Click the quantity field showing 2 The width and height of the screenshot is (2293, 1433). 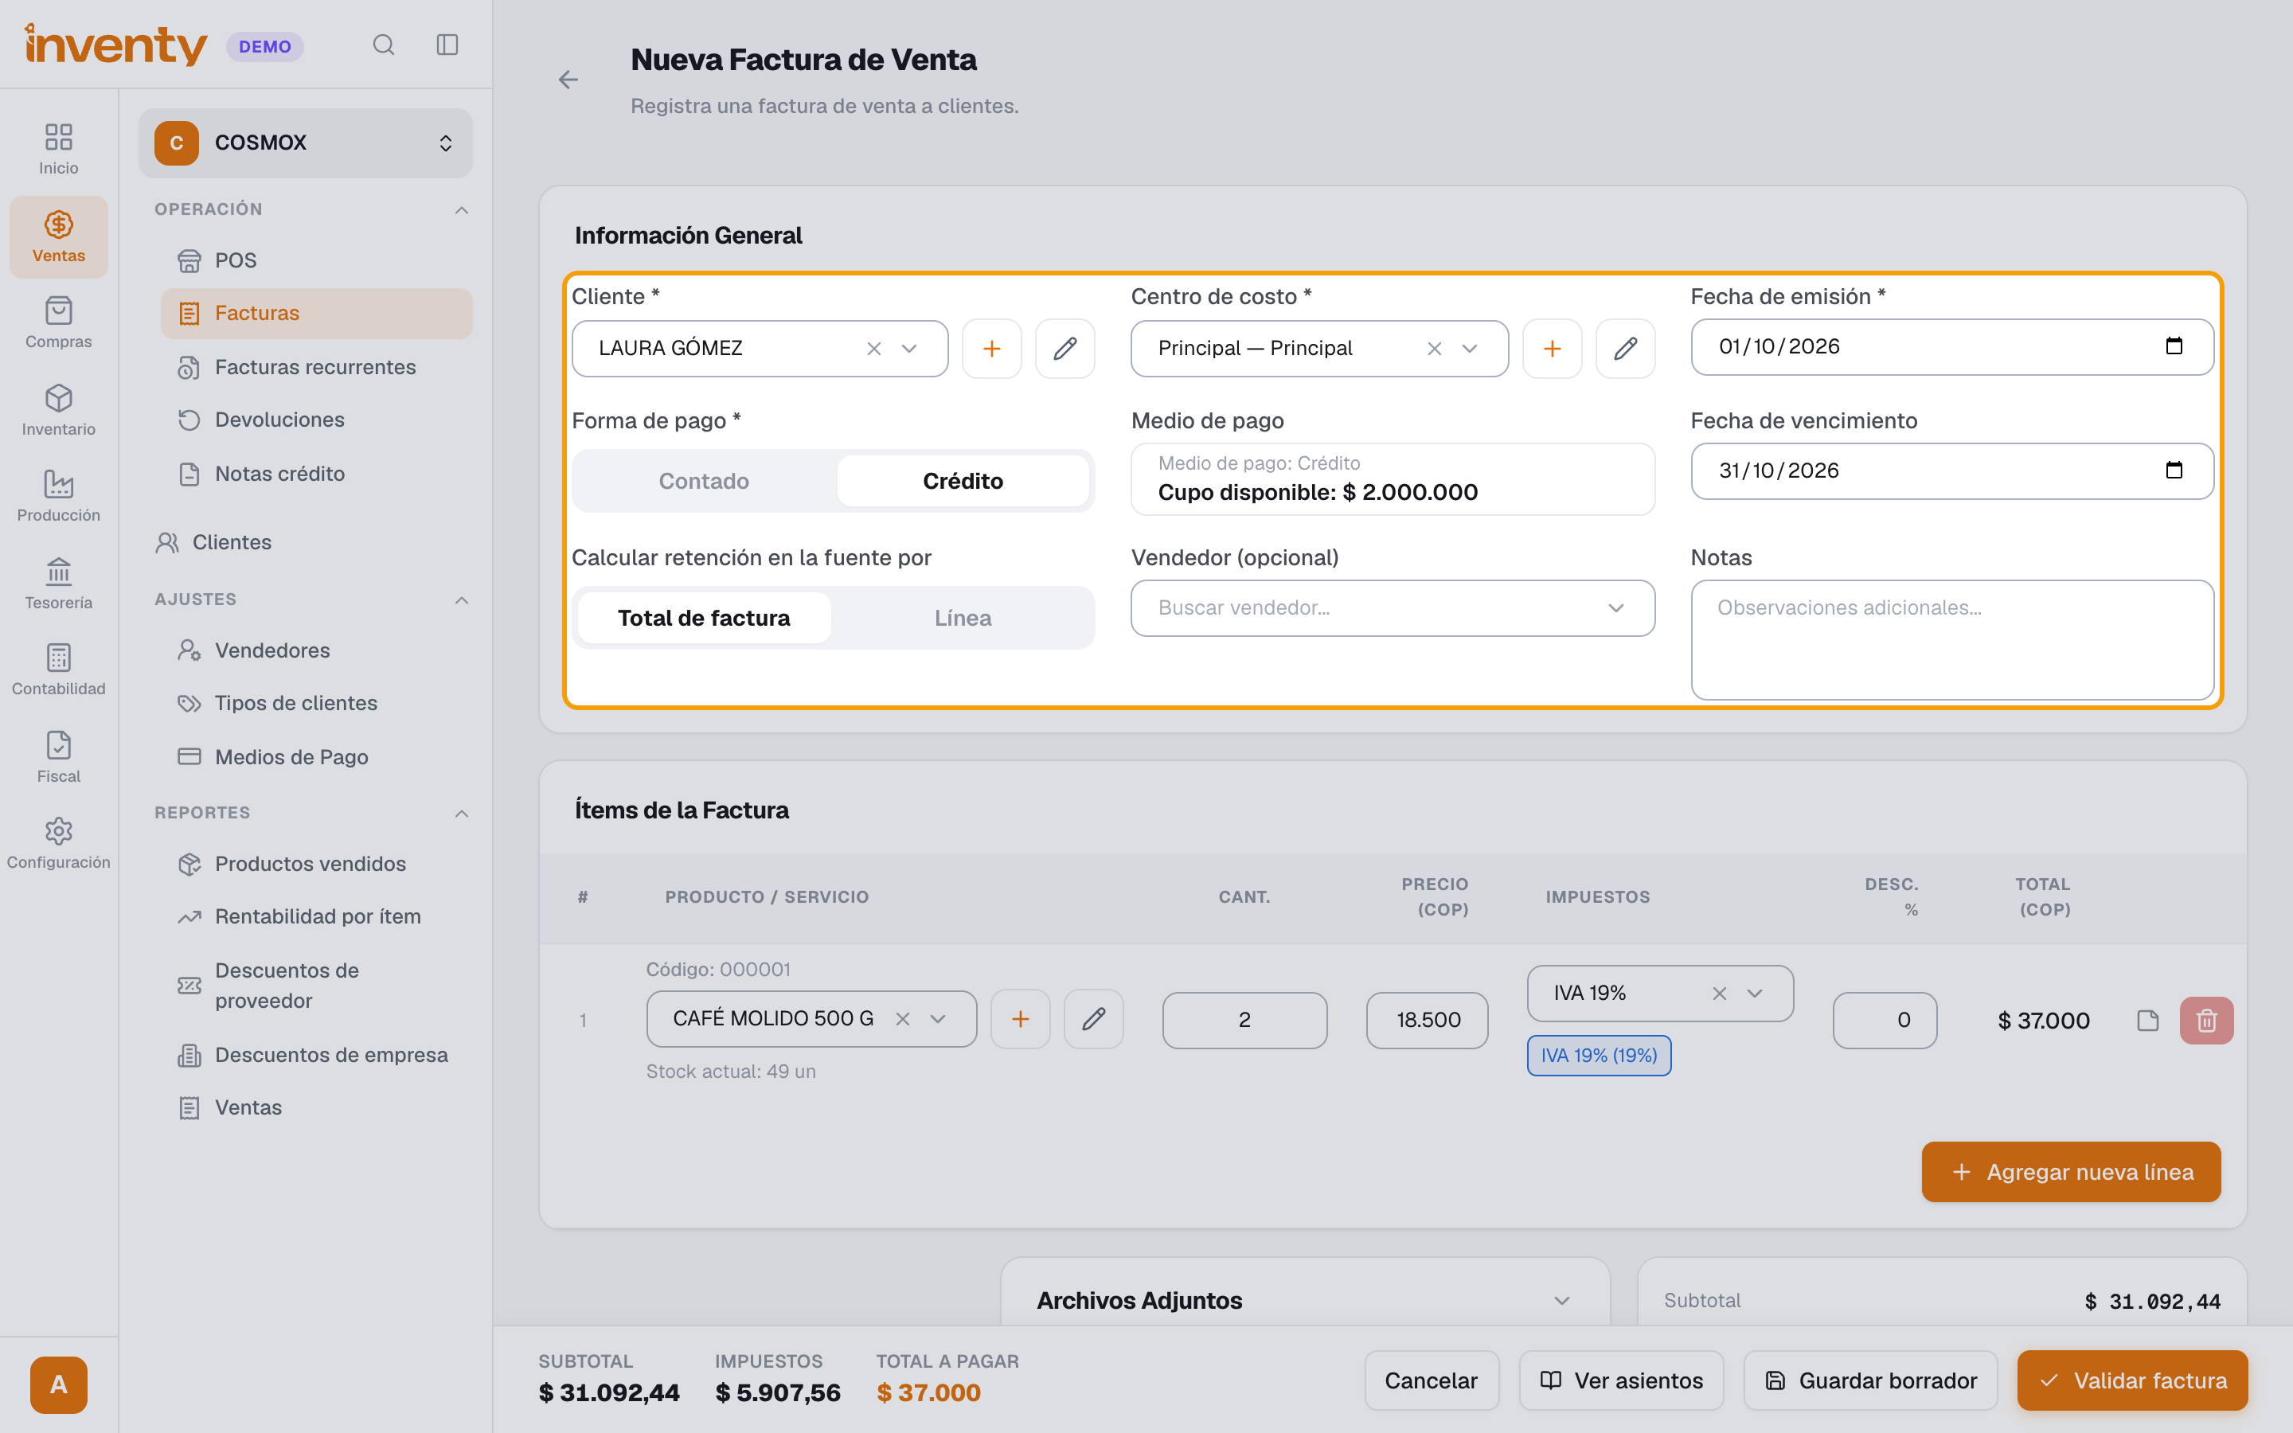[1244, 1021]
